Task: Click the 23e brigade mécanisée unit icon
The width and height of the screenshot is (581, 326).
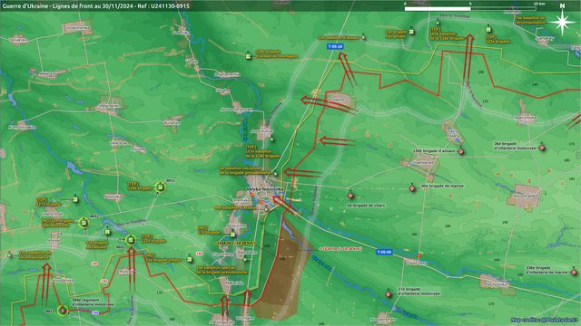Action: tap(411, 33)
